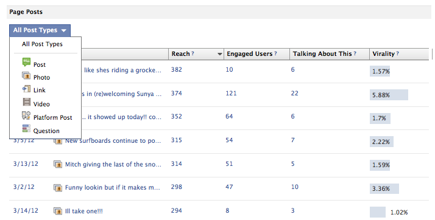Select the Video film strip icon
The width and height of the screenshot is (435, 220).
26,102
